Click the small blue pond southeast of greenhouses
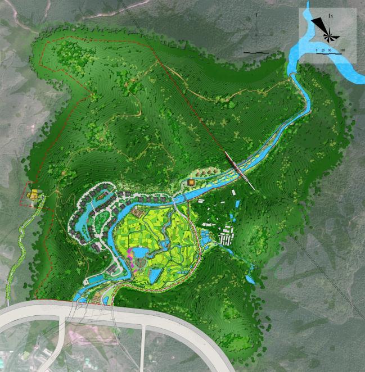Screen dimensions: 365x372 pos(250,279)
